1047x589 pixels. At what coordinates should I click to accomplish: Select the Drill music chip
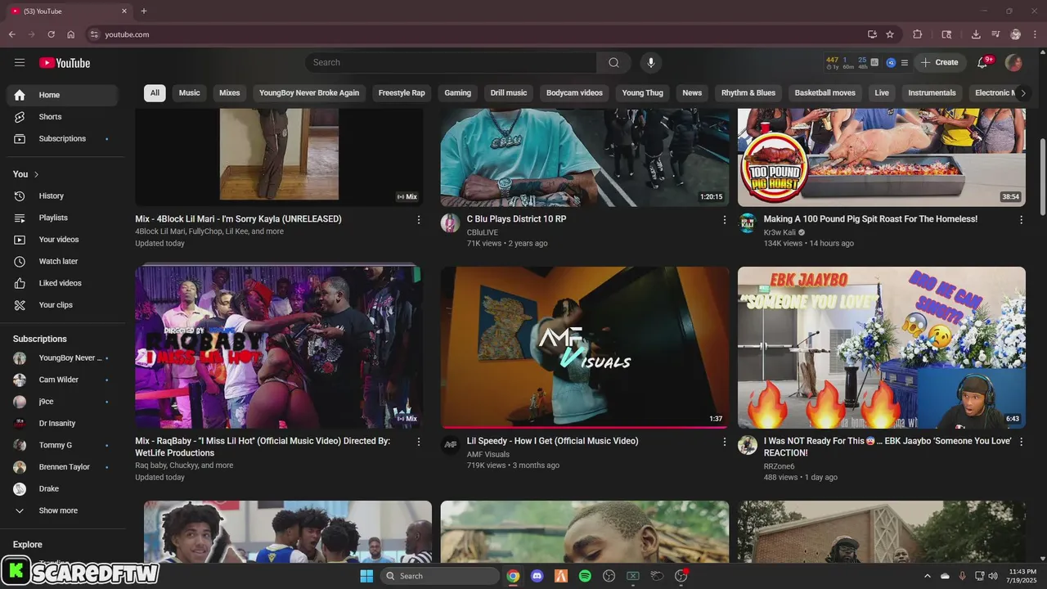click(x=509, y=92)
